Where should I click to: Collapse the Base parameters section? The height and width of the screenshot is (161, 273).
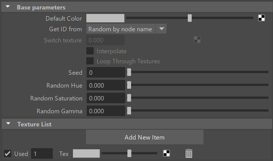[x=8, y=7]
